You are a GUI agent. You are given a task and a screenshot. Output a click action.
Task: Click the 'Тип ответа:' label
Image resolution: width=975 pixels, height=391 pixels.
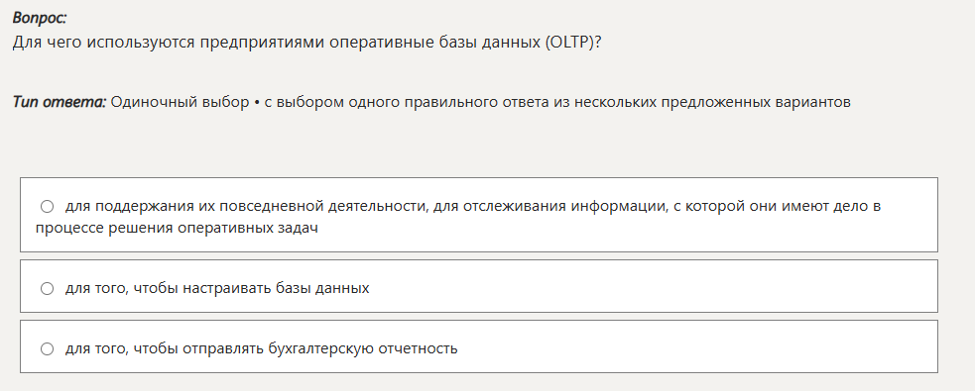click(60, 102)
